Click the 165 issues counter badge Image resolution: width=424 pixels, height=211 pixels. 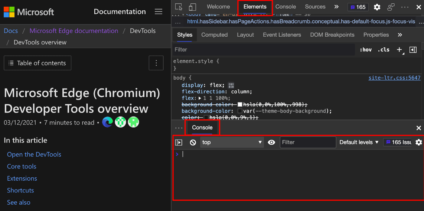click(358, 7)
